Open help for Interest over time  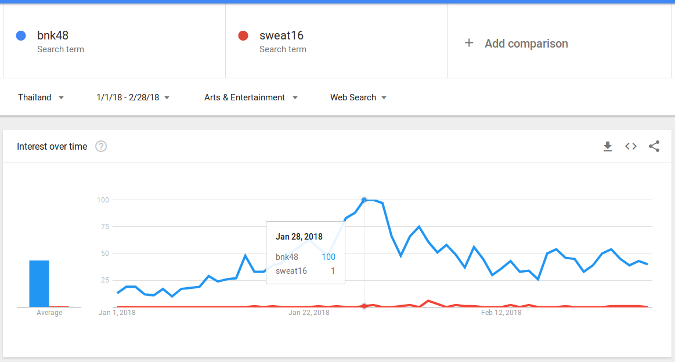101,146
